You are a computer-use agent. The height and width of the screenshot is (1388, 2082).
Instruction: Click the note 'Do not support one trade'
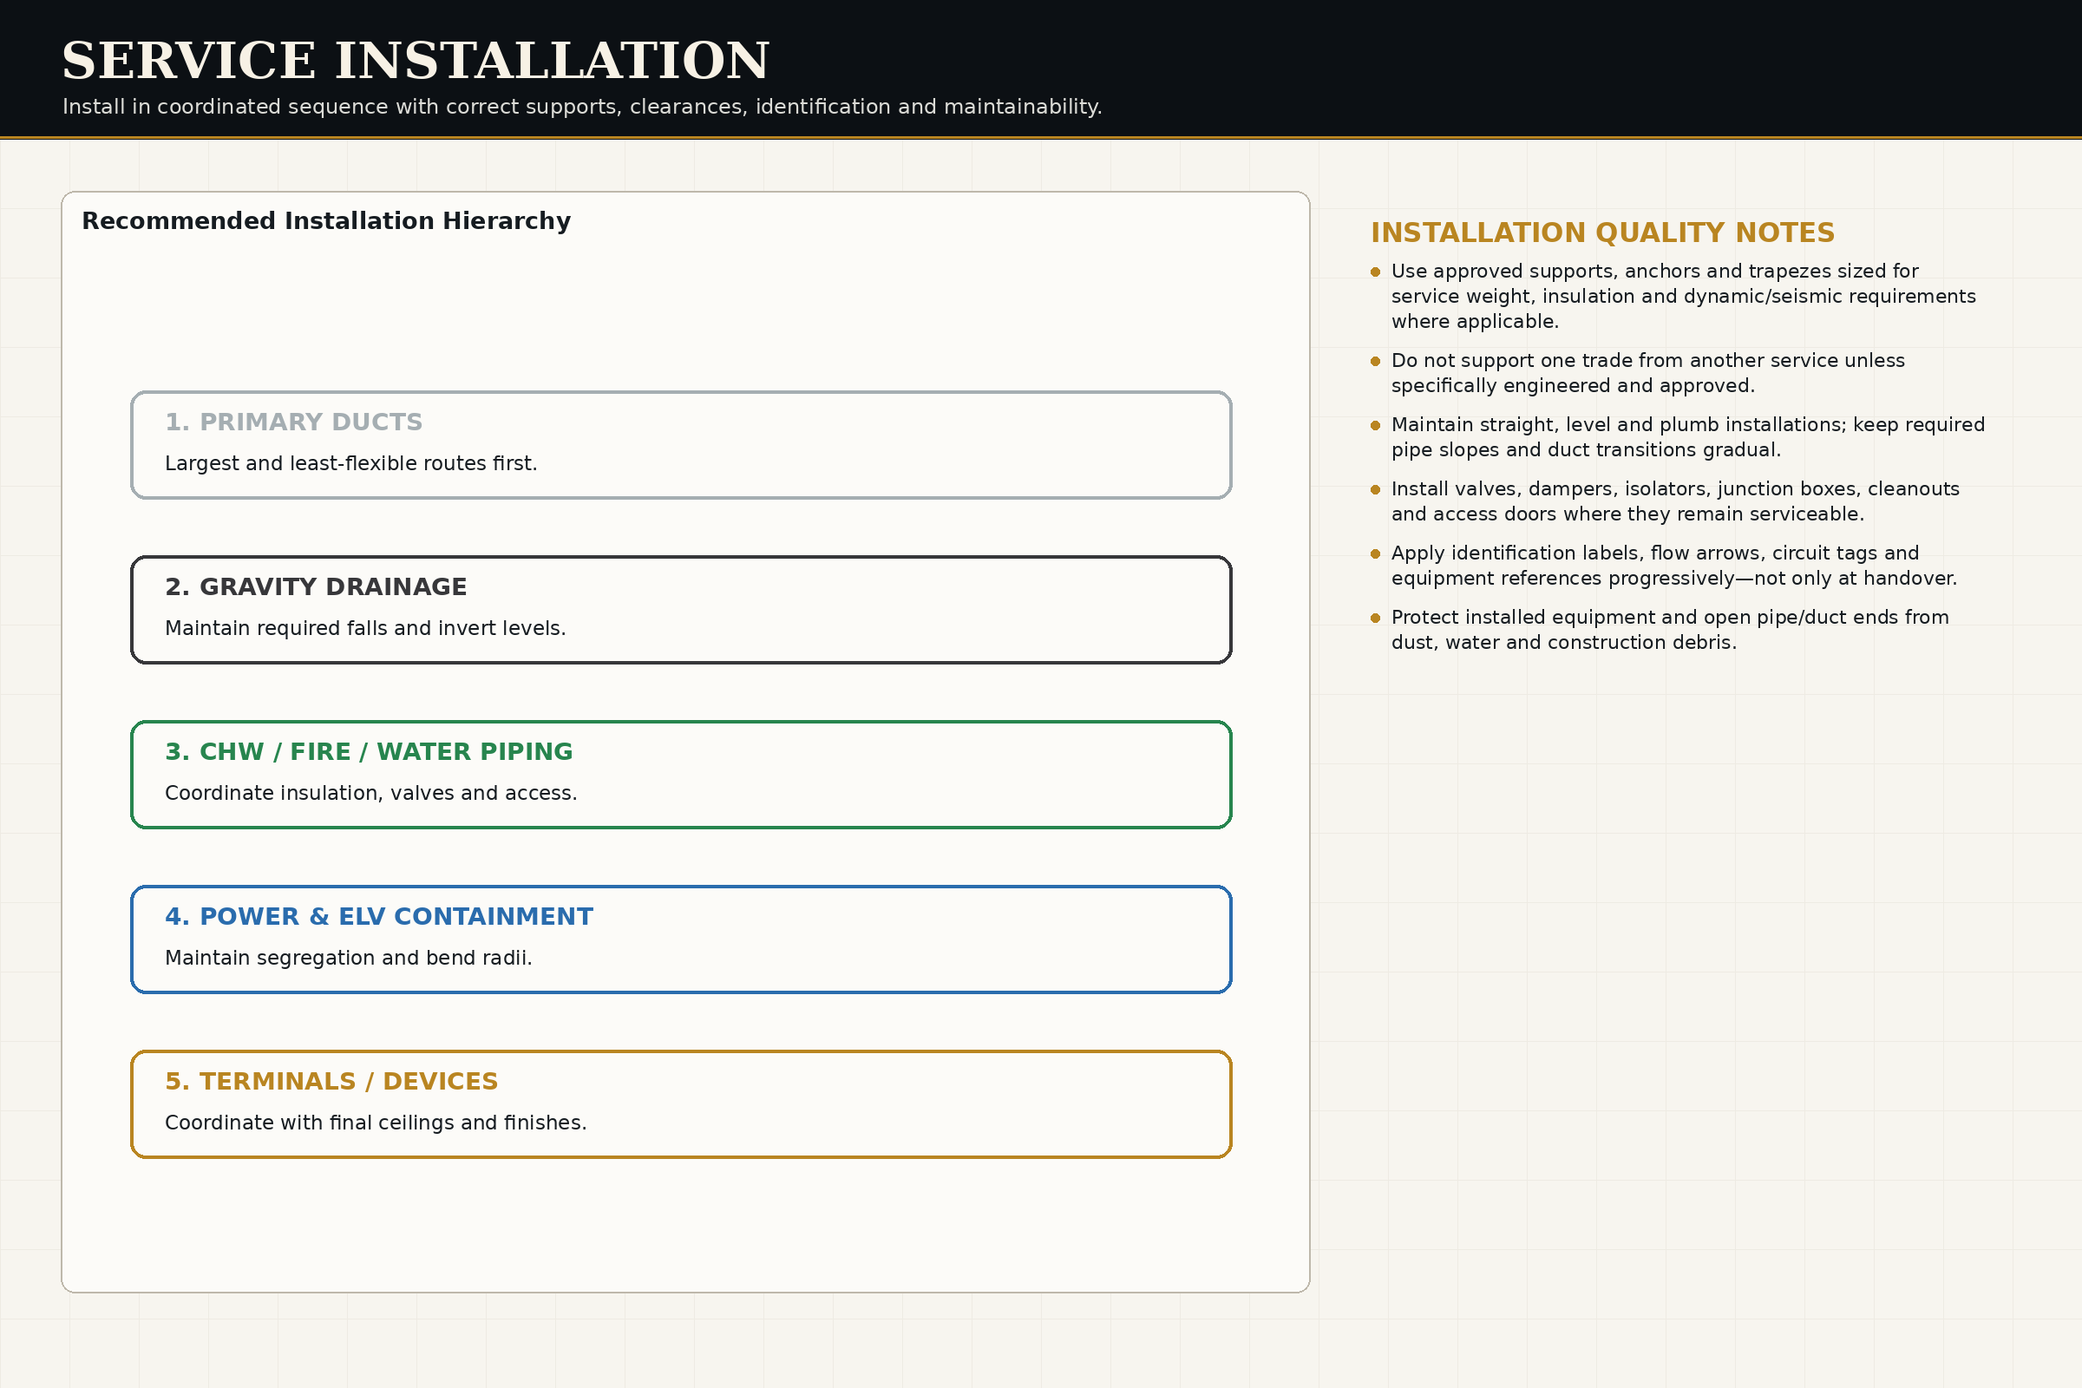(1647, 374)
